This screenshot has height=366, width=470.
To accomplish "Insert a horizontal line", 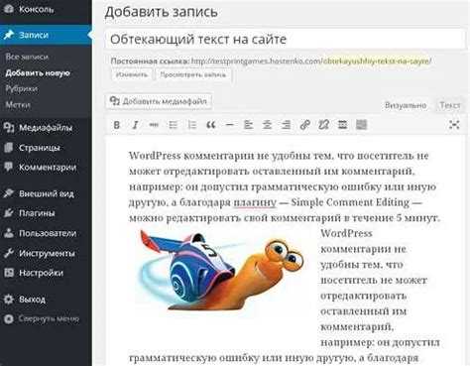I will 229,125.
